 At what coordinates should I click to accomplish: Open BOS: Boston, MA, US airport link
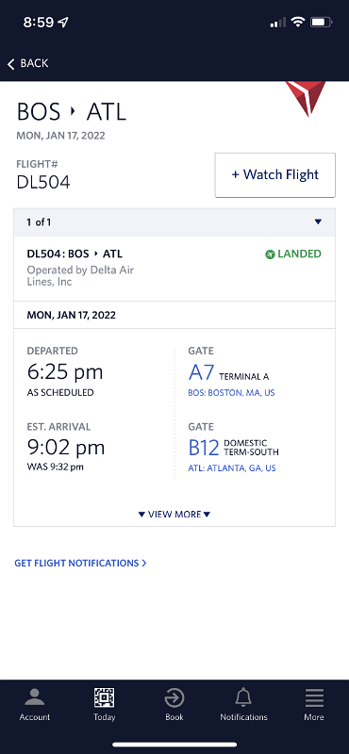[231, 393]
